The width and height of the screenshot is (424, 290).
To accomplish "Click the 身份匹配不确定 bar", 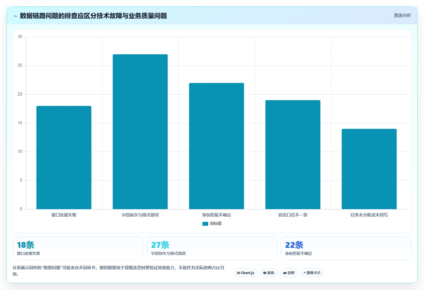I will (x=217, y=146).
